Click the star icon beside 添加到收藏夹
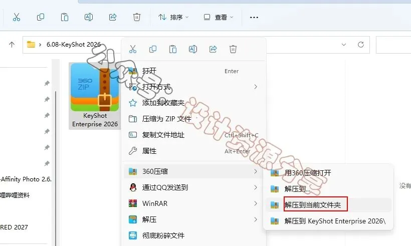 (x=133, y=103)
